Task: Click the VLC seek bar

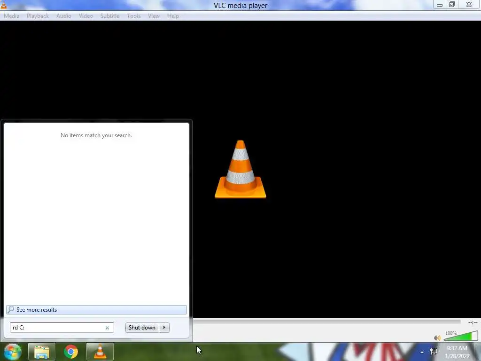Action: tap(327, 322)
